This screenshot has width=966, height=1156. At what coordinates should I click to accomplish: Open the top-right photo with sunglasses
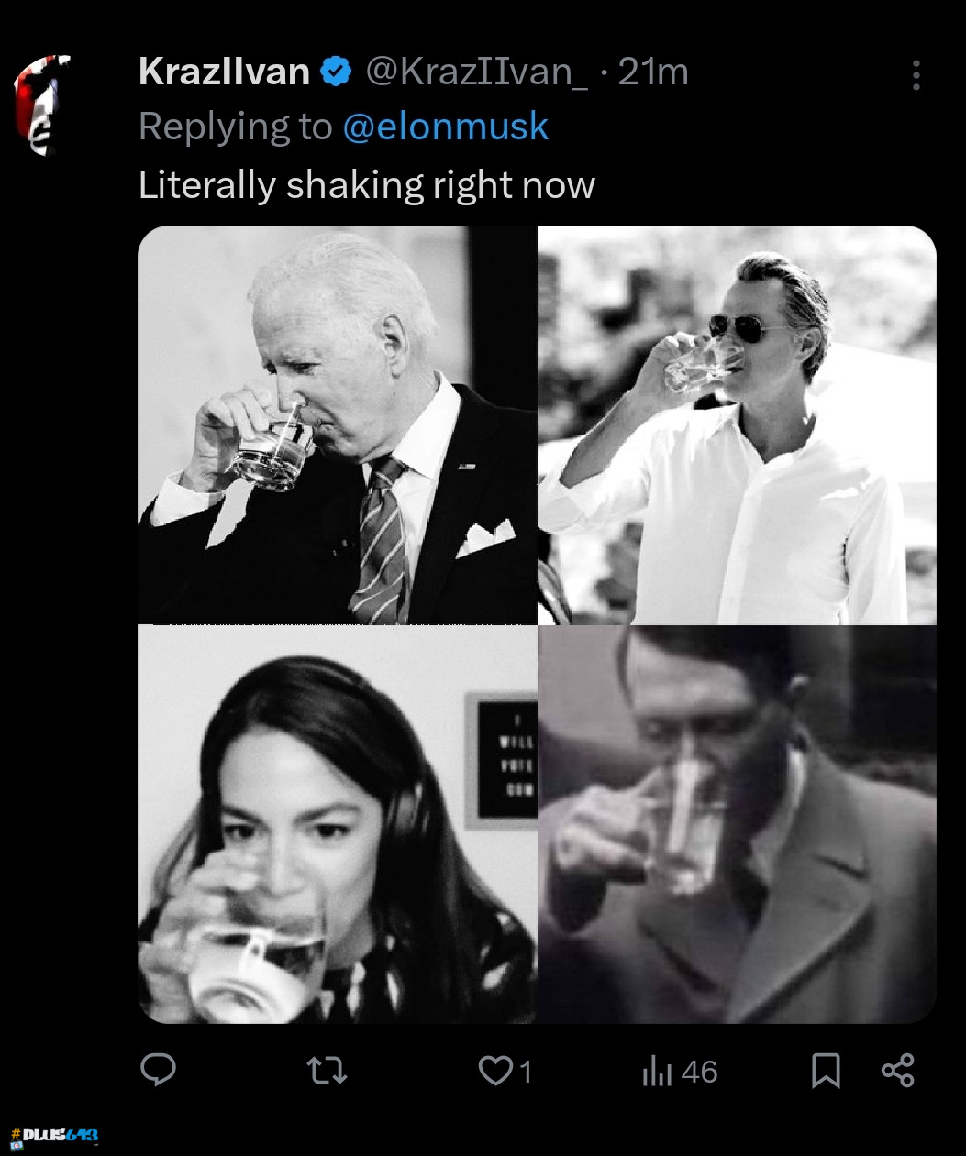point(737,424)
